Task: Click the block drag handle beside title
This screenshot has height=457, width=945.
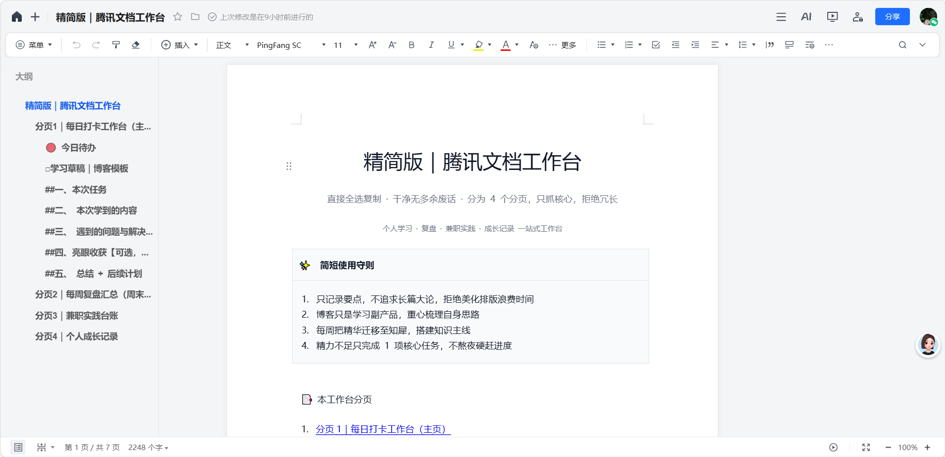Action: (289, 166)
